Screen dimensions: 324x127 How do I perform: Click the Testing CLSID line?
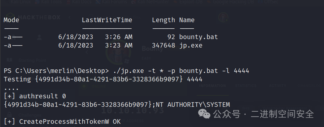(x=103, y=79)
